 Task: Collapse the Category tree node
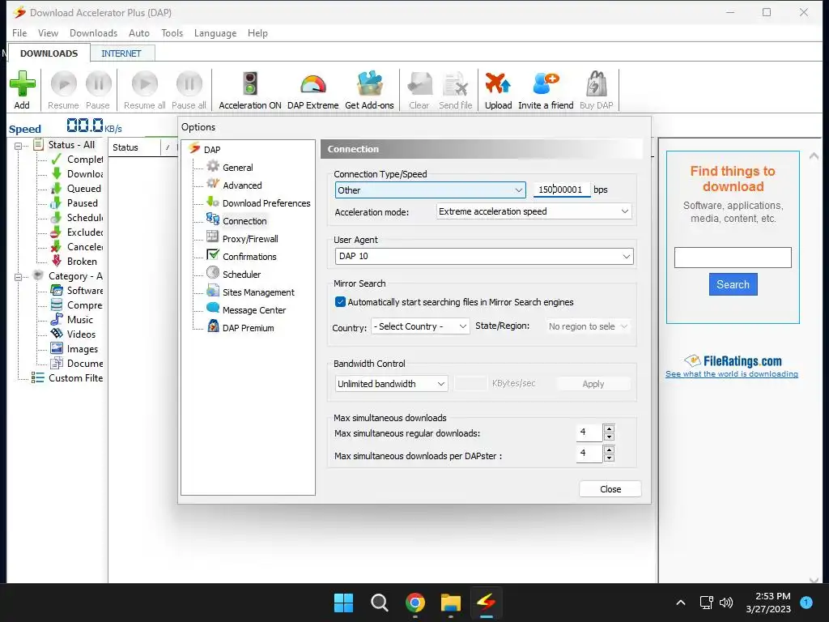click(x=18, y=277)
